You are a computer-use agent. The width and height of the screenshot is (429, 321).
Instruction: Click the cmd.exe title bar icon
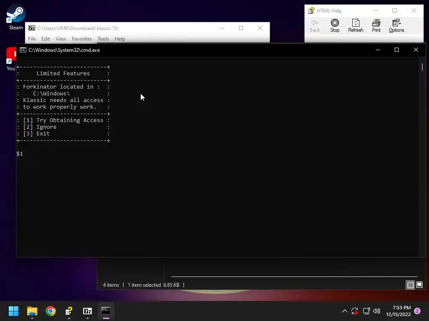pos(23,50)
